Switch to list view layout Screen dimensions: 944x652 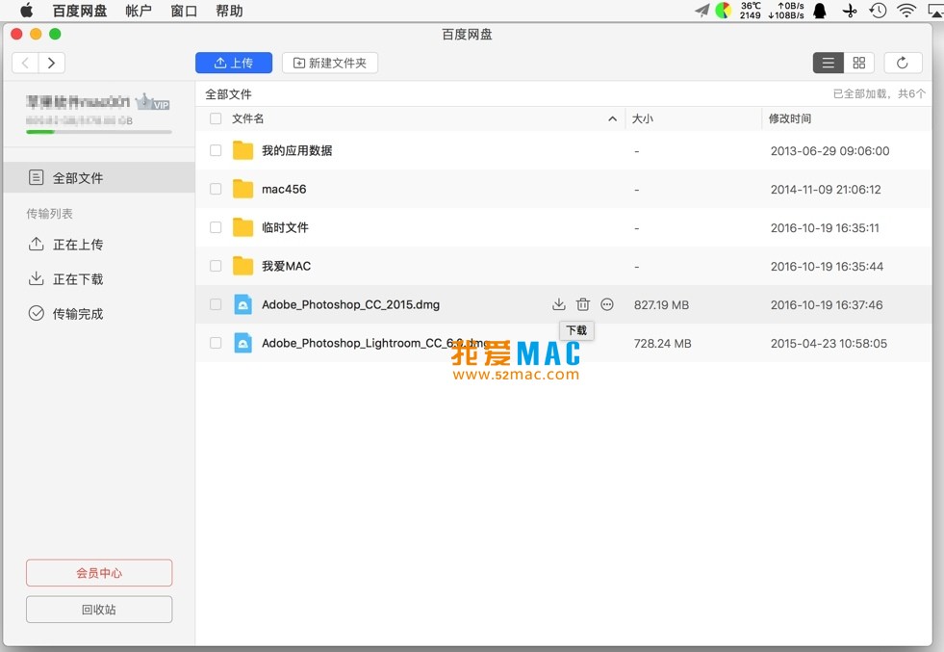point(828,63)
